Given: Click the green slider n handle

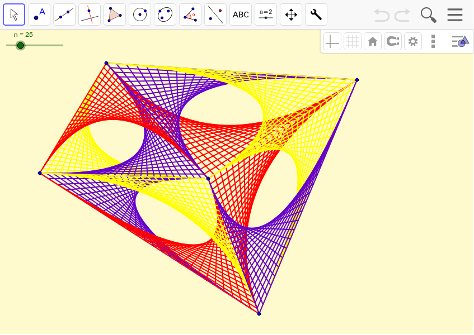Looking at the screenshot, I should (x=20, y=46).
